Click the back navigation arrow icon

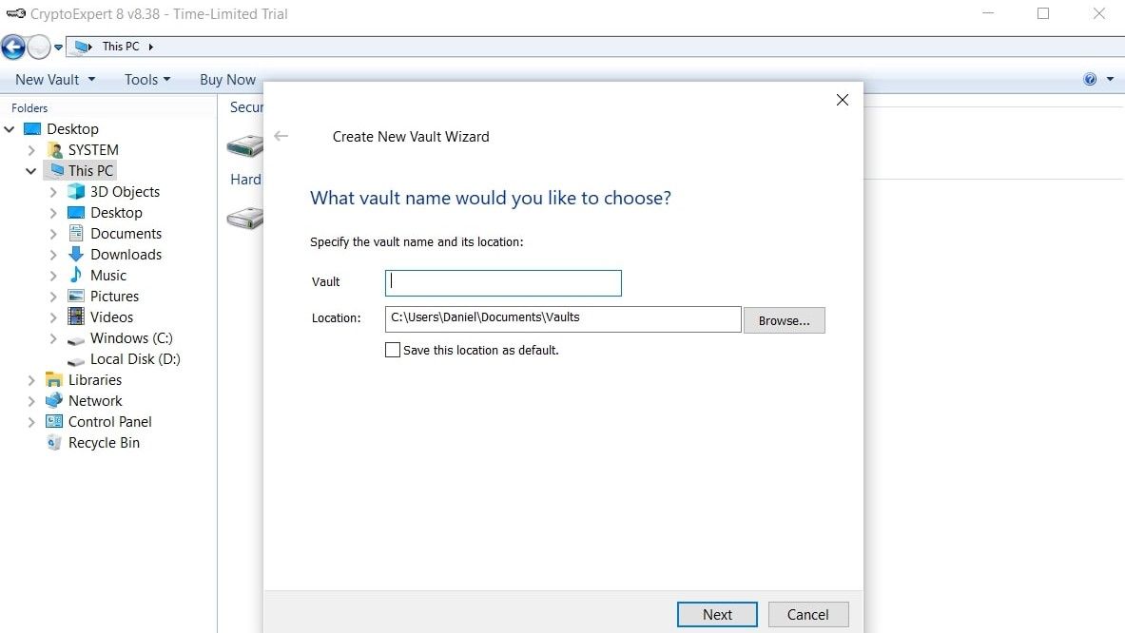pos(13,46)
